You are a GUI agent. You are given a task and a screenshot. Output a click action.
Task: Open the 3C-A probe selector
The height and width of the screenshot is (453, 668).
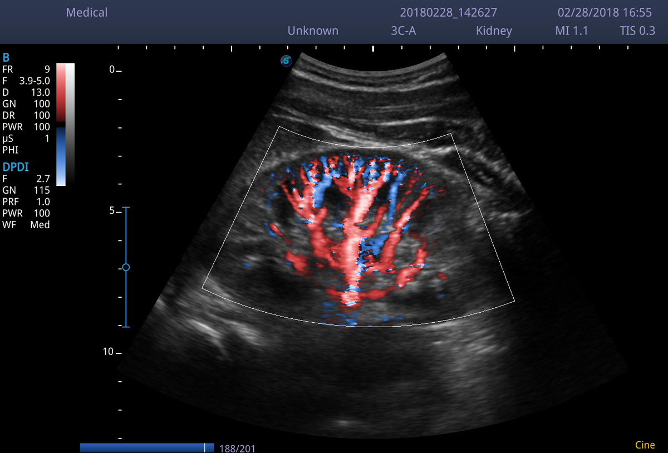point(404,31)
